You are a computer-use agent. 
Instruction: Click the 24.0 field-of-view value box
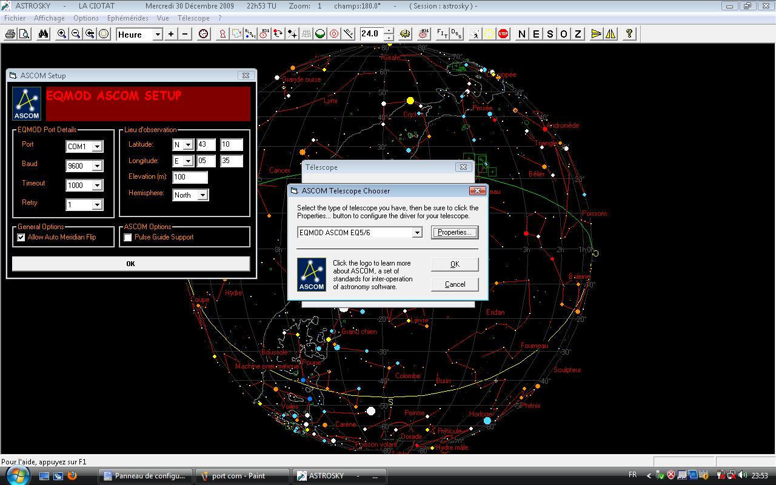[x=371, y=34]
